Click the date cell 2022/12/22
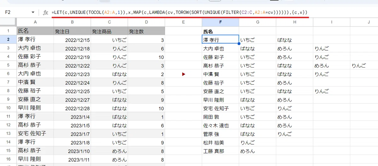378x166 pixels. 72,65
